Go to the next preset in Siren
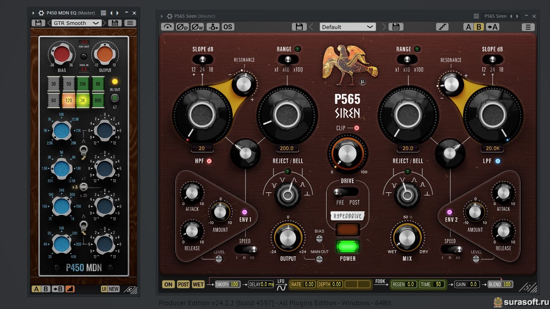Viewport: 550px width, 309px height. click(x=384, y=27)
